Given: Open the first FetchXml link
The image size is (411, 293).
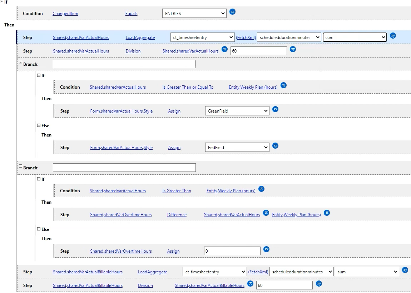Looking at the screenshot, I should 246,38.
